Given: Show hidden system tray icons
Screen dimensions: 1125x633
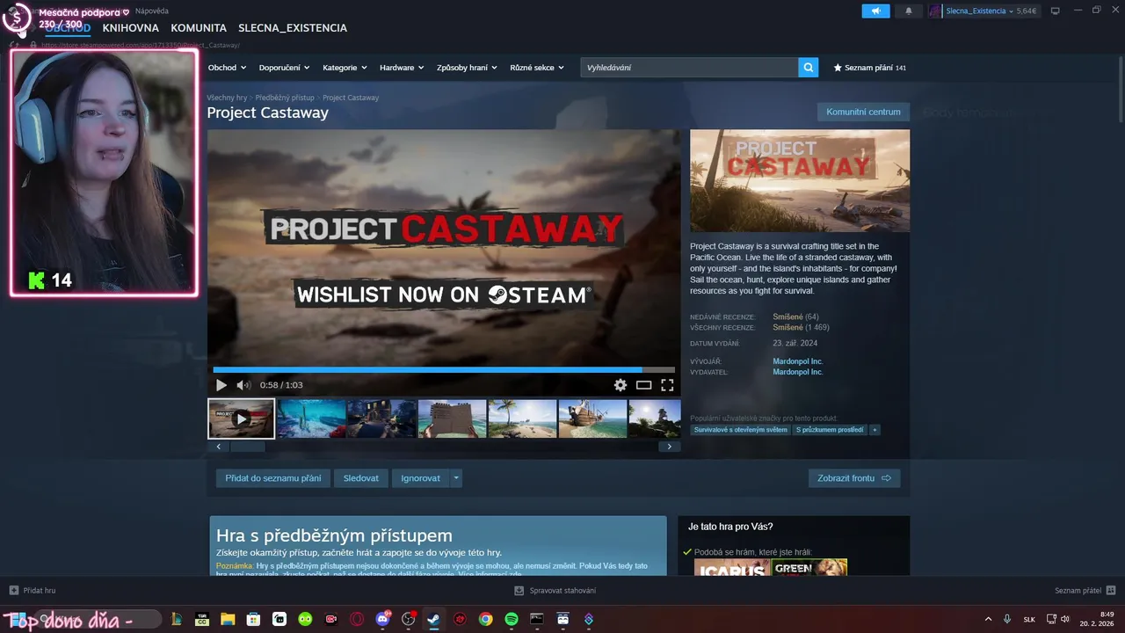Looking at the screenshot, I should (988, 619).
